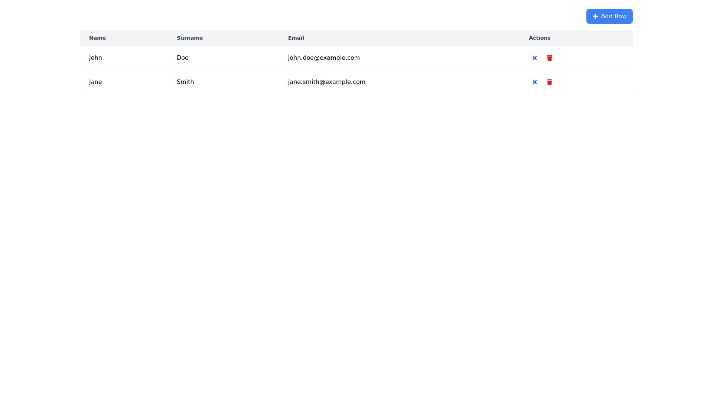Viewport: 713px width, 401px height.
Task: Select the cell containing Smith
Action: coord(185,82)
